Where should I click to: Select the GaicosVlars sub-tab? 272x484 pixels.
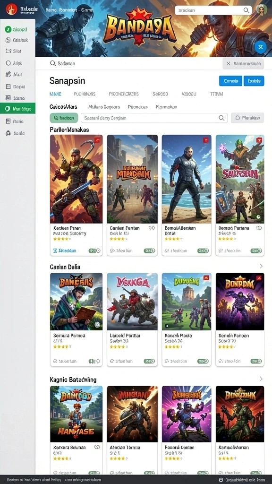pos(64,107)
